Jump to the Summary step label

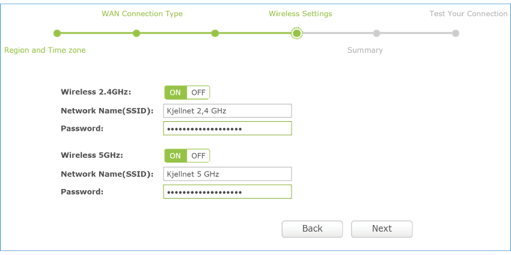(x=365, y=50)
